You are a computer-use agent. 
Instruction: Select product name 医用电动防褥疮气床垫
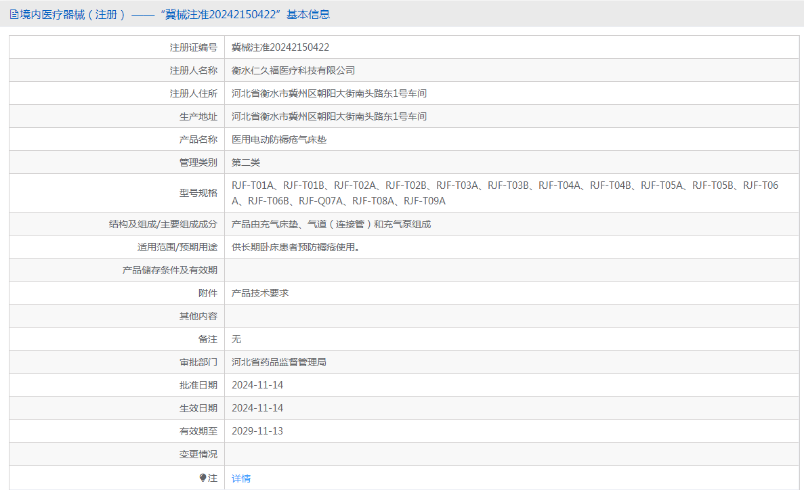pyautogui.click(x=279, y=139)
